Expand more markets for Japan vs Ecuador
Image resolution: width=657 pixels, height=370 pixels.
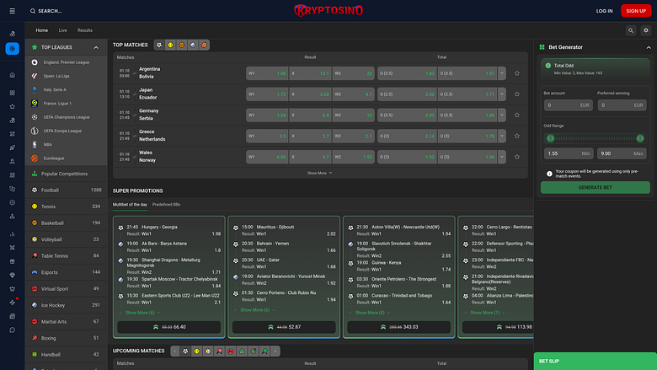coord(501,94)
